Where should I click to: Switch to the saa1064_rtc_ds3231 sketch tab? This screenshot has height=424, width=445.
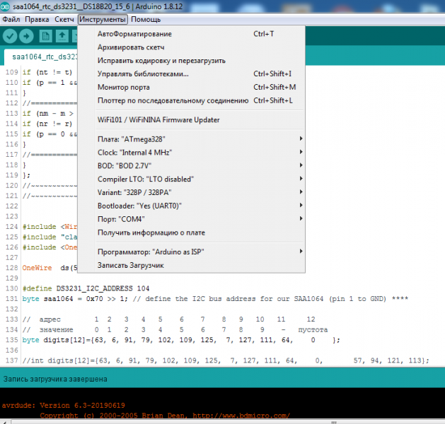[x=41, y=57]
